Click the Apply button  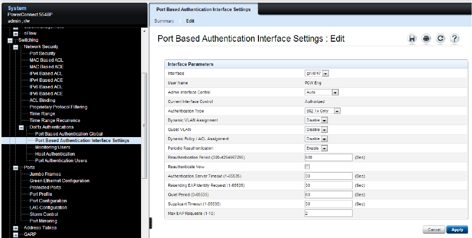pyautogui.click(x=457, y=229)
